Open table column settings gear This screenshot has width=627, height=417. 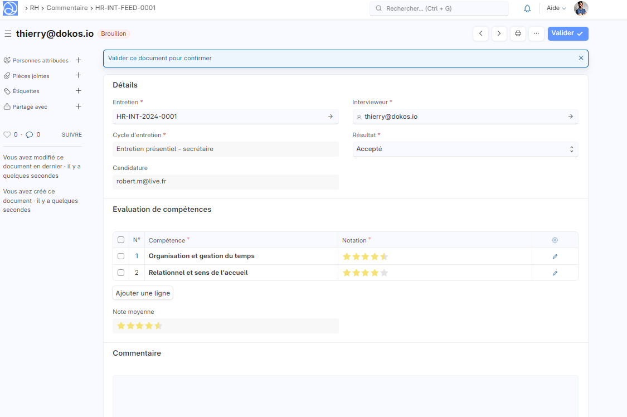point(555,240)
